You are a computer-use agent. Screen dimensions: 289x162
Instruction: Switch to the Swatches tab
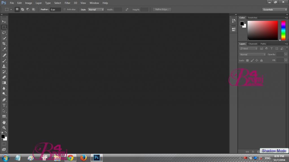pyautogui.click(x=252, y=18)
